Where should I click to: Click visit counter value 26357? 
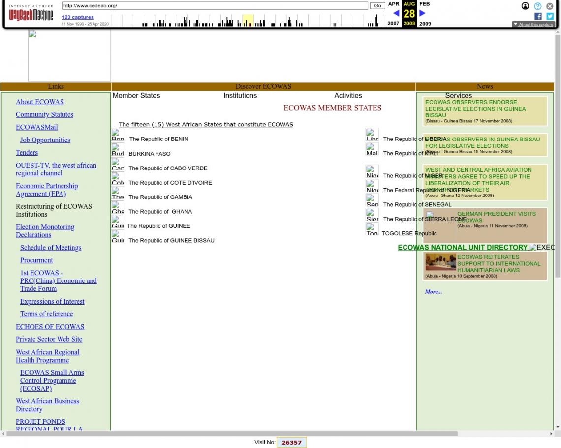(292, 442)
